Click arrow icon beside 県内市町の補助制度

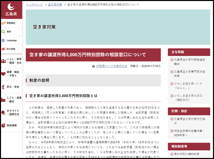(x=172, y=154)
